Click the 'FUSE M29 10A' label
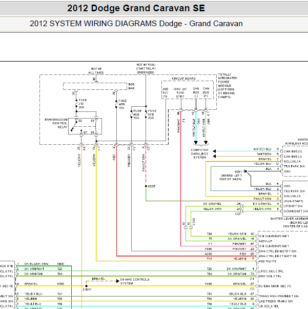Screen dimensions: 308x309 click(x=122, y=104)
